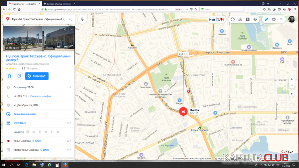
Task: Save place using the bookmark icon
Action: tap(9, 76)
